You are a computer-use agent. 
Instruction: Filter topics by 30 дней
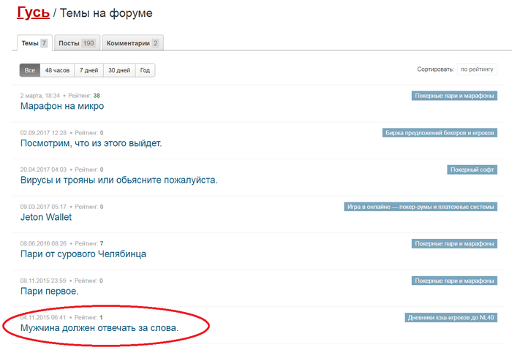coord(119,70)
